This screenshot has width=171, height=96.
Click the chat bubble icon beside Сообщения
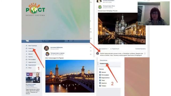pos(26,51)
